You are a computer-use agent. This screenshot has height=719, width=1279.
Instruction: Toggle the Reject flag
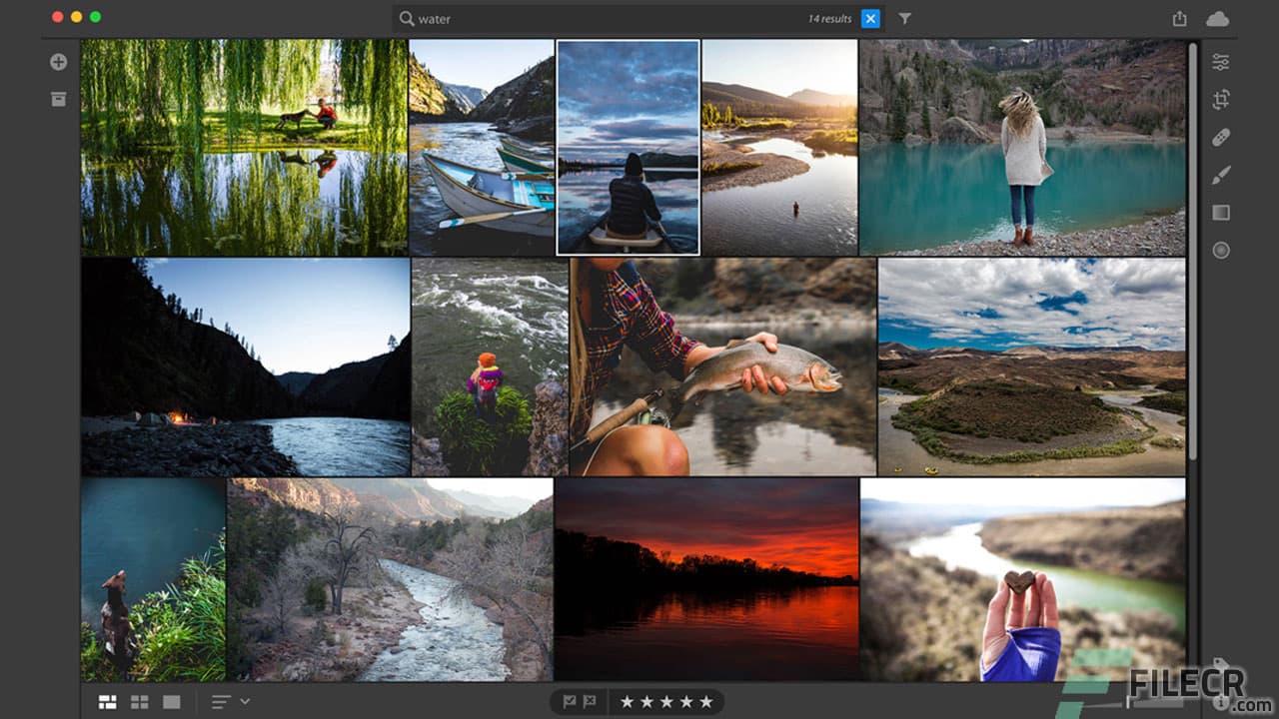click(x=590, y=701)
